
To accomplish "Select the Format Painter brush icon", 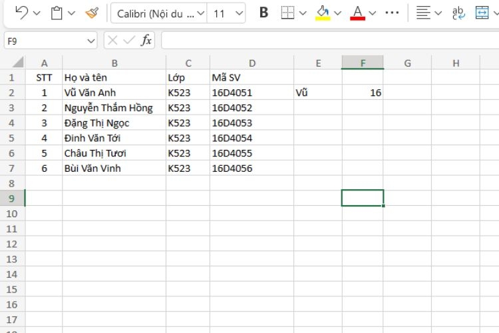I will pyautogui.click(x=92, y=13).
